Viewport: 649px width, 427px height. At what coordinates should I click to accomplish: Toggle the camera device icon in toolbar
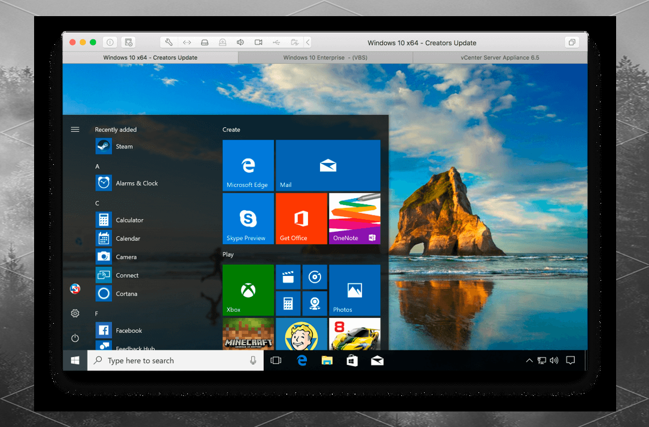(x=258, y=42)
